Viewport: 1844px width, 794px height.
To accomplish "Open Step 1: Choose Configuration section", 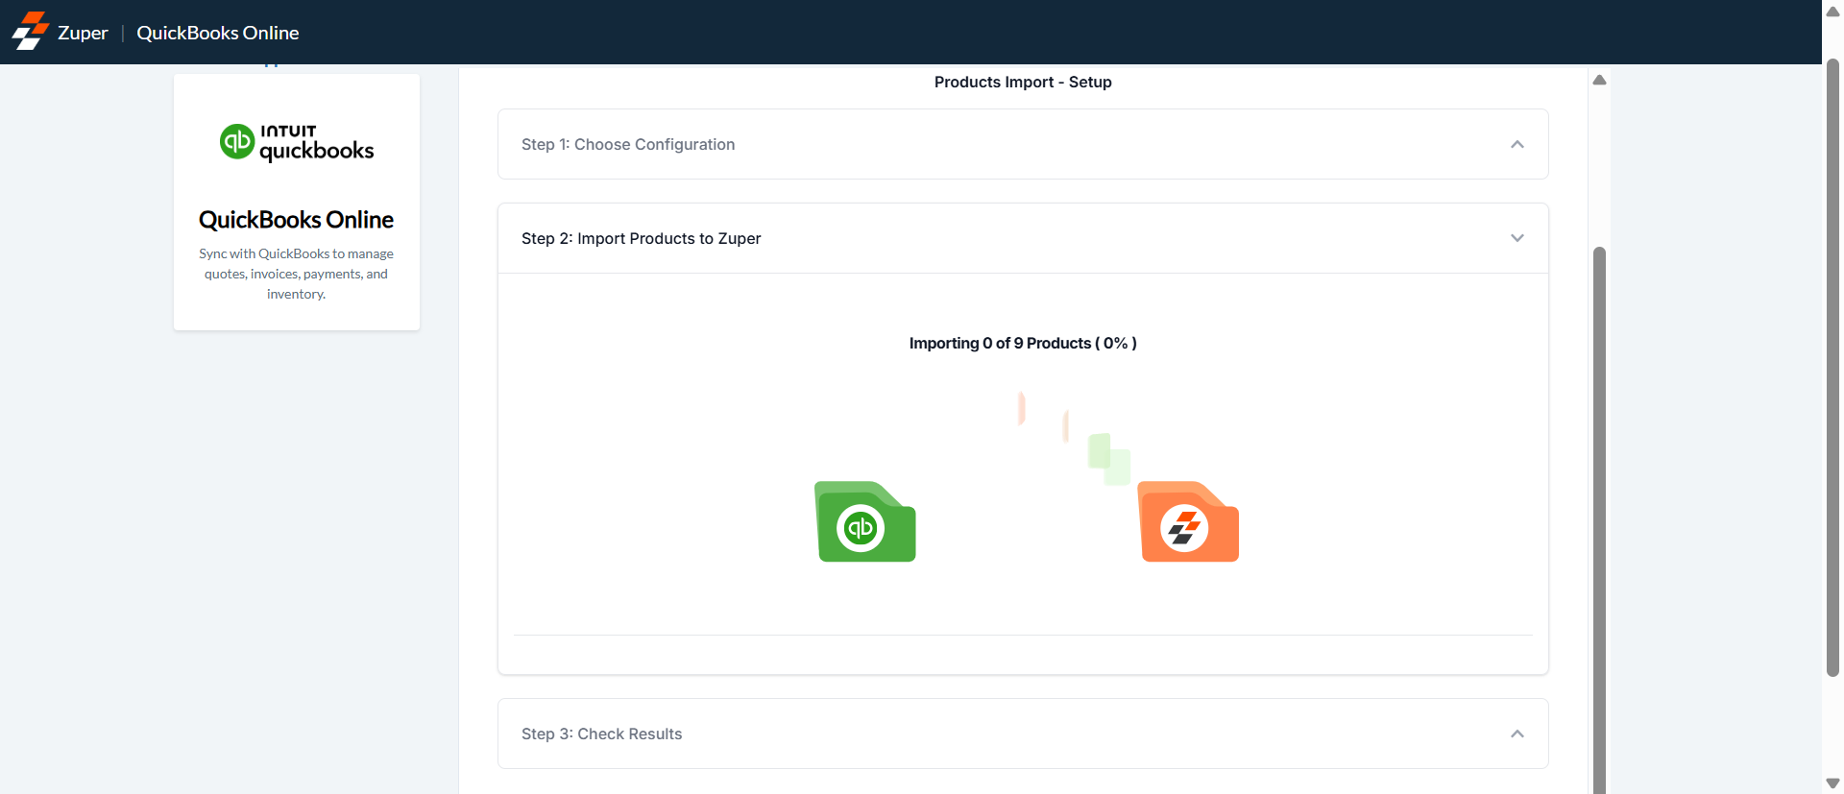I will (x=1023, y=144).
